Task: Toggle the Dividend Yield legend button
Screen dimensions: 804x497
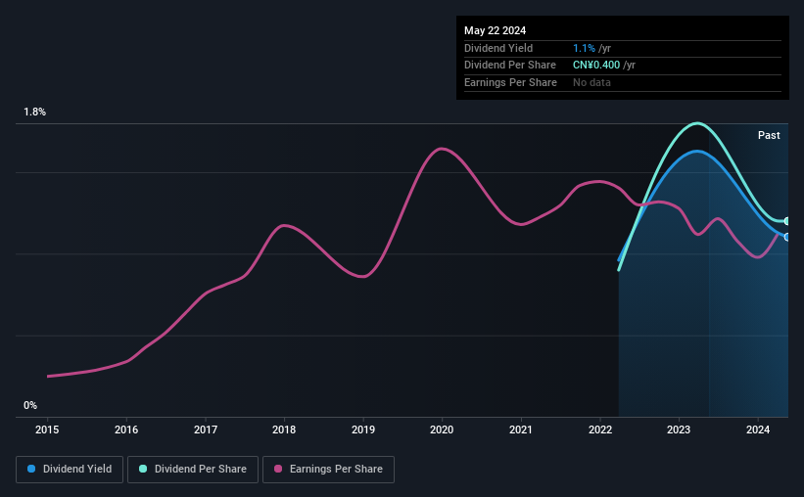Action: (70, 470)
